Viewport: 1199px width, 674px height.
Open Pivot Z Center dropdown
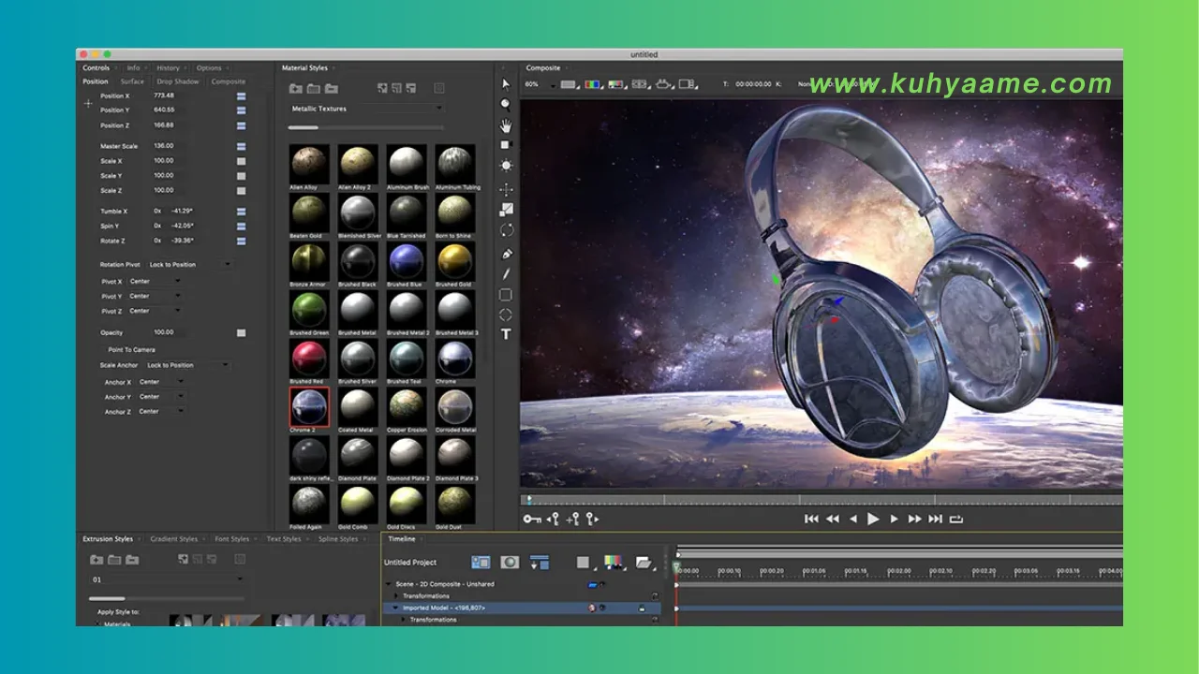point(155,311)
